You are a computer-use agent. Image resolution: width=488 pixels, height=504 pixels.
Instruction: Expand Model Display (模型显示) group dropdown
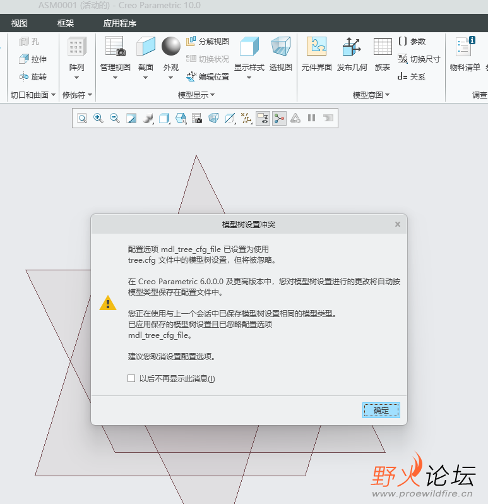point(196,95)
